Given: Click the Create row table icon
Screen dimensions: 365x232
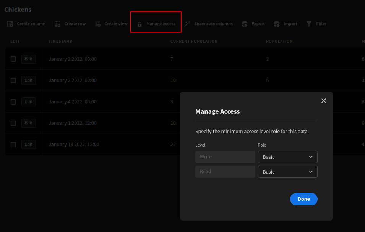Looking at the screenshot, I should pos(57,24).
